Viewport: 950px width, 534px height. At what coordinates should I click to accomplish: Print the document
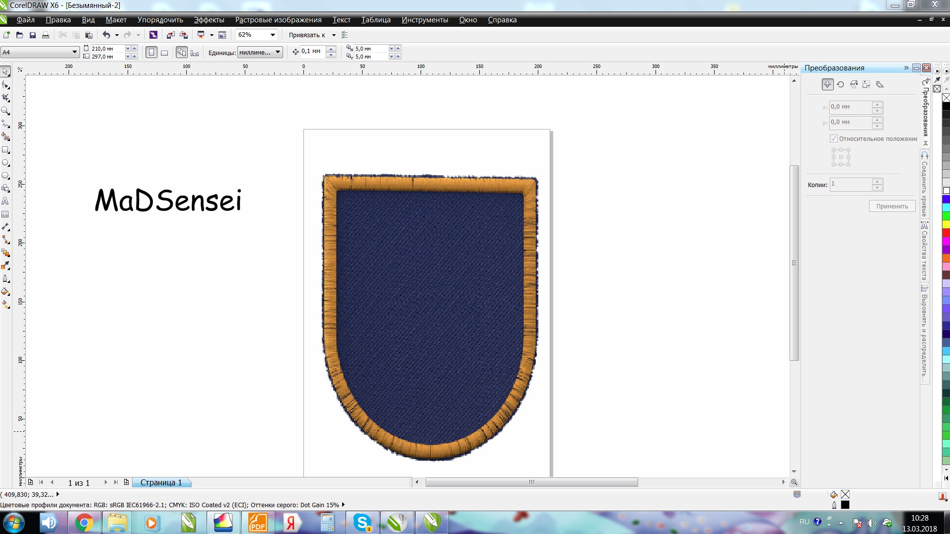coord(45,35)
